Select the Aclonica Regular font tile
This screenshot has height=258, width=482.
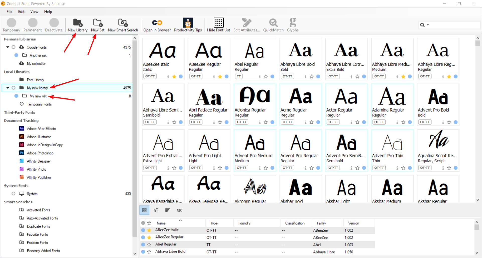click(255, 105)
